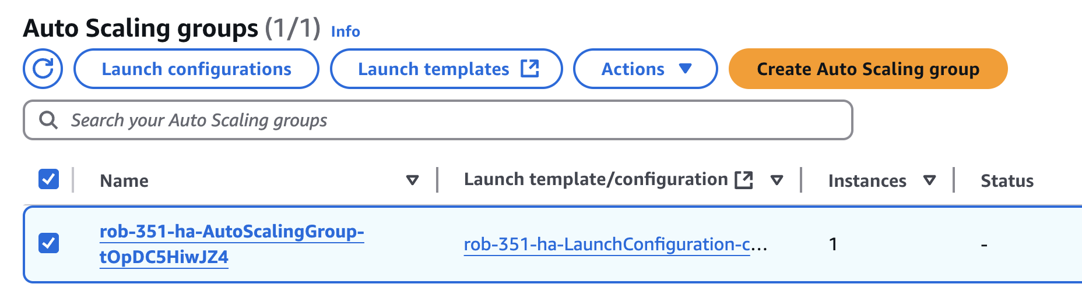Click the Launch templates button label
The height and width of the screenshot is (298, 1082).
(x=433, y=69)
